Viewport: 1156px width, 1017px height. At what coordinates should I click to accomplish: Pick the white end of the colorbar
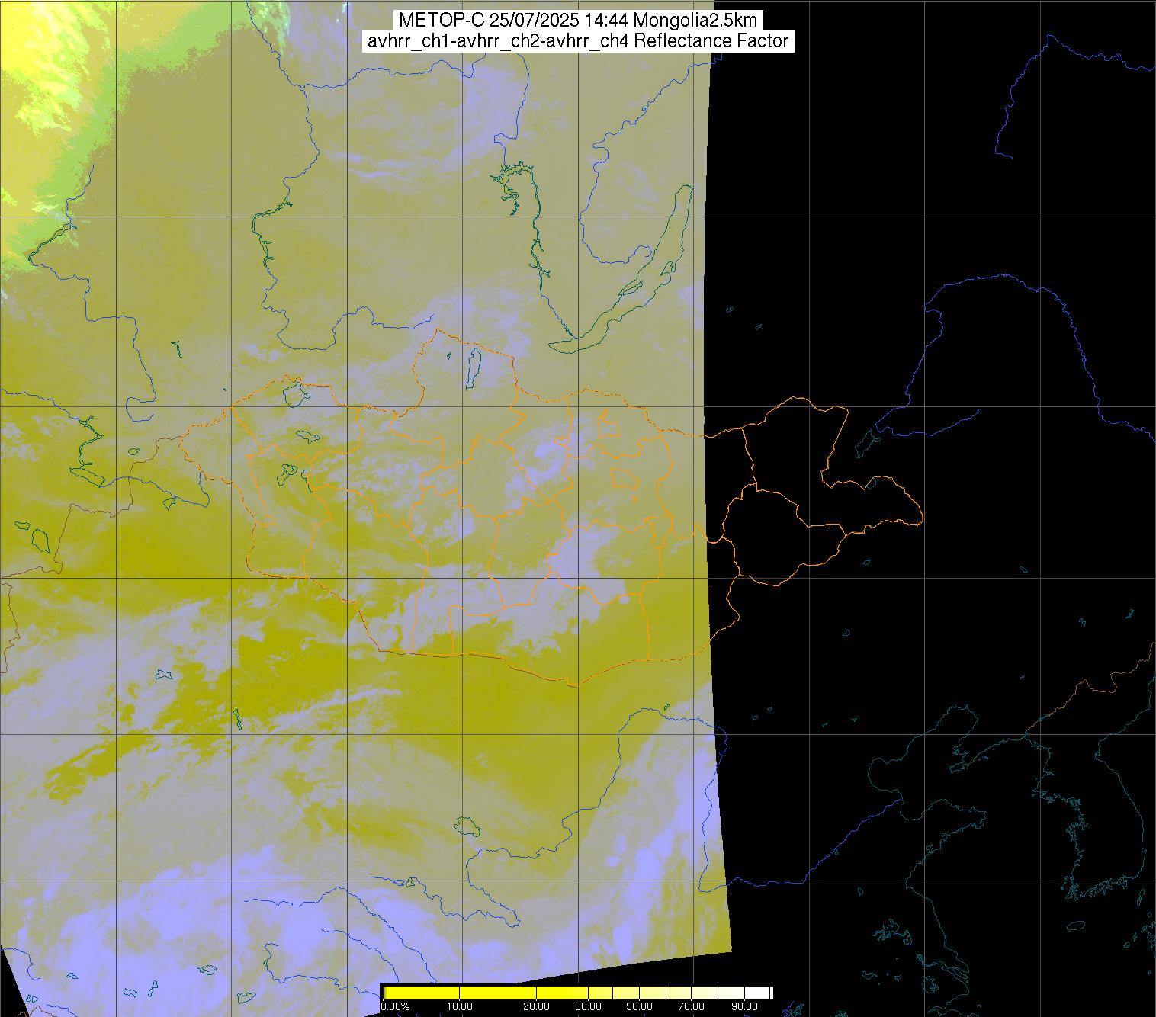(x=766, y=992)
